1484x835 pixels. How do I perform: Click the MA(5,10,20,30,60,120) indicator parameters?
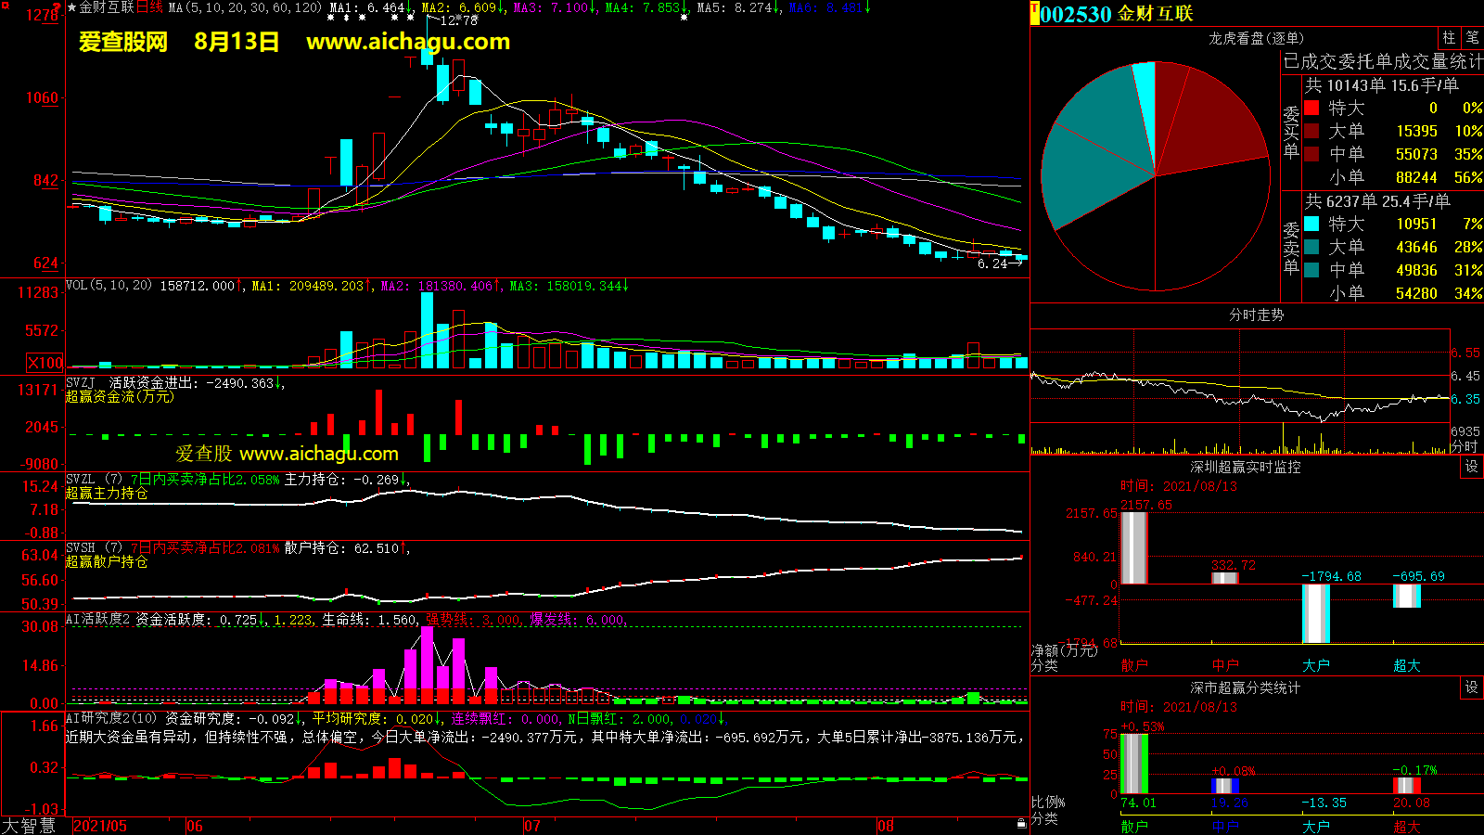point(246,7)
